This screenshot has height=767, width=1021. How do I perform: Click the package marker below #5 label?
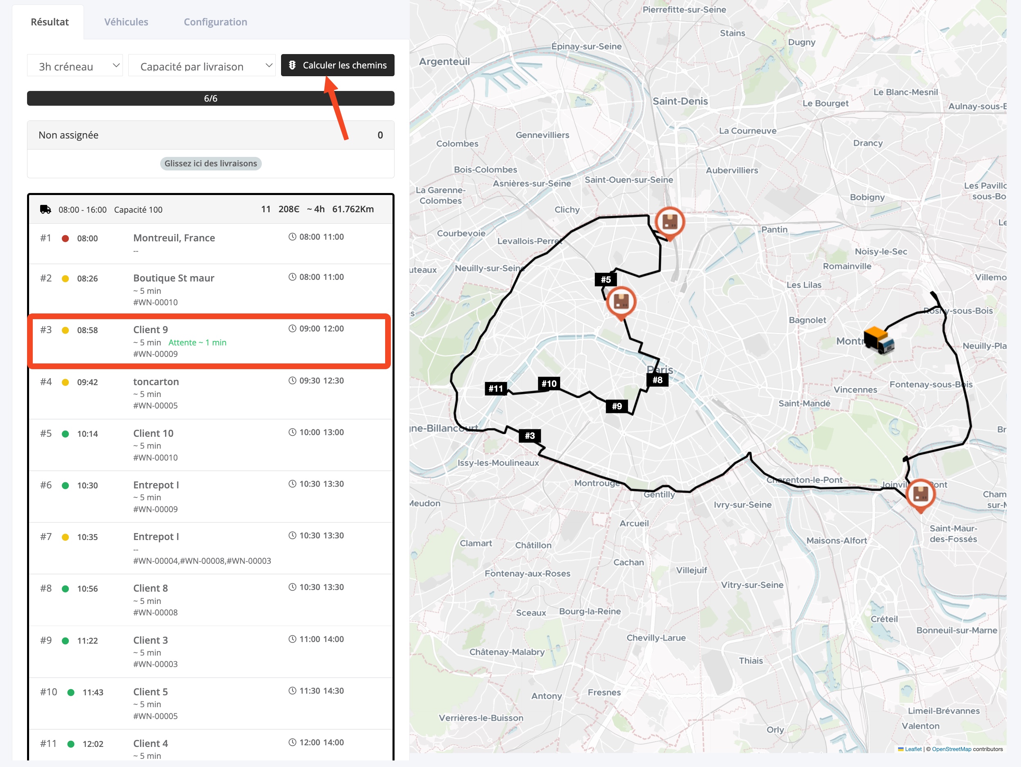[x=621, y=302]
